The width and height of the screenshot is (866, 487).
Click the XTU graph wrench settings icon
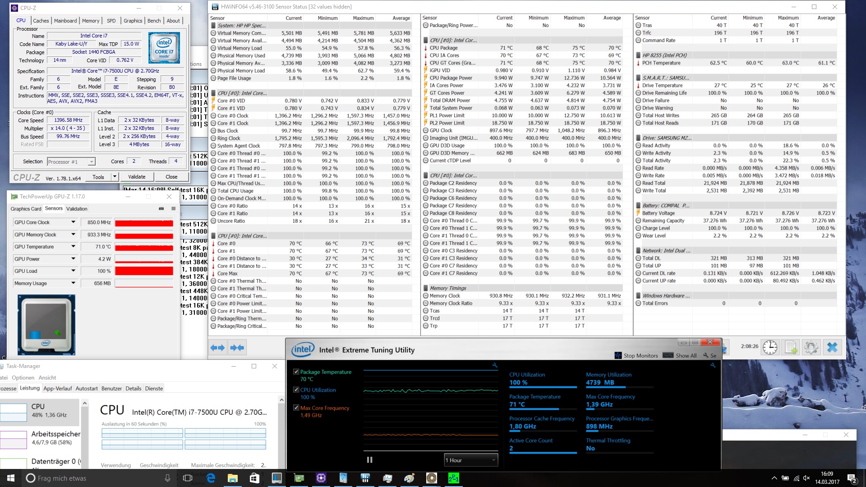tap(495, 365)
